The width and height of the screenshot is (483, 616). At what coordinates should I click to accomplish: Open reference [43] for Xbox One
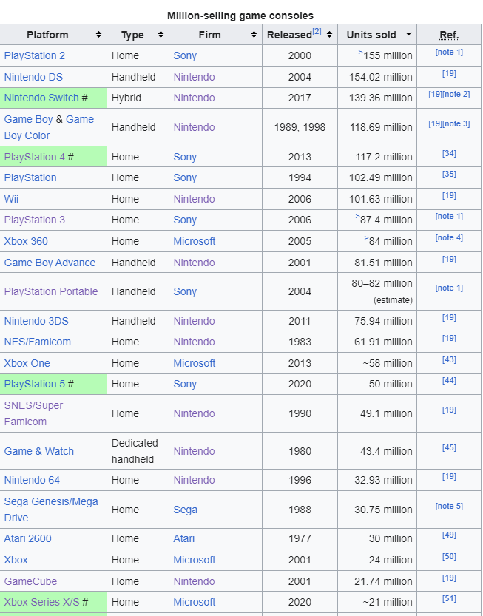(x=449, y=359)
